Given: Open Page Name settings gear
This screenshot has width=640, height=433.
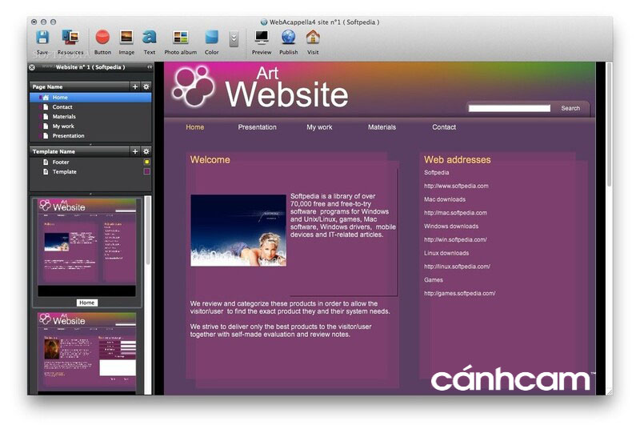Looking at the screenshot, I should (146, 86).
